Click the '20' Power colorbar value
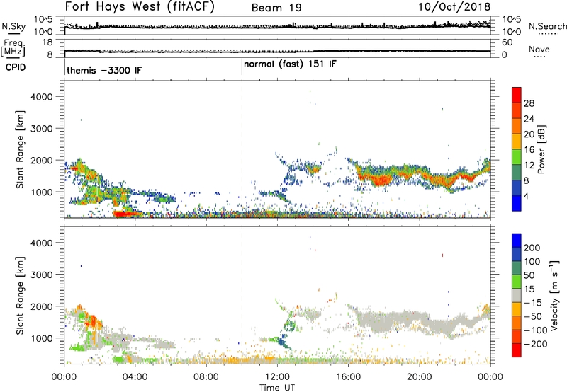 [x=529, y=134]
